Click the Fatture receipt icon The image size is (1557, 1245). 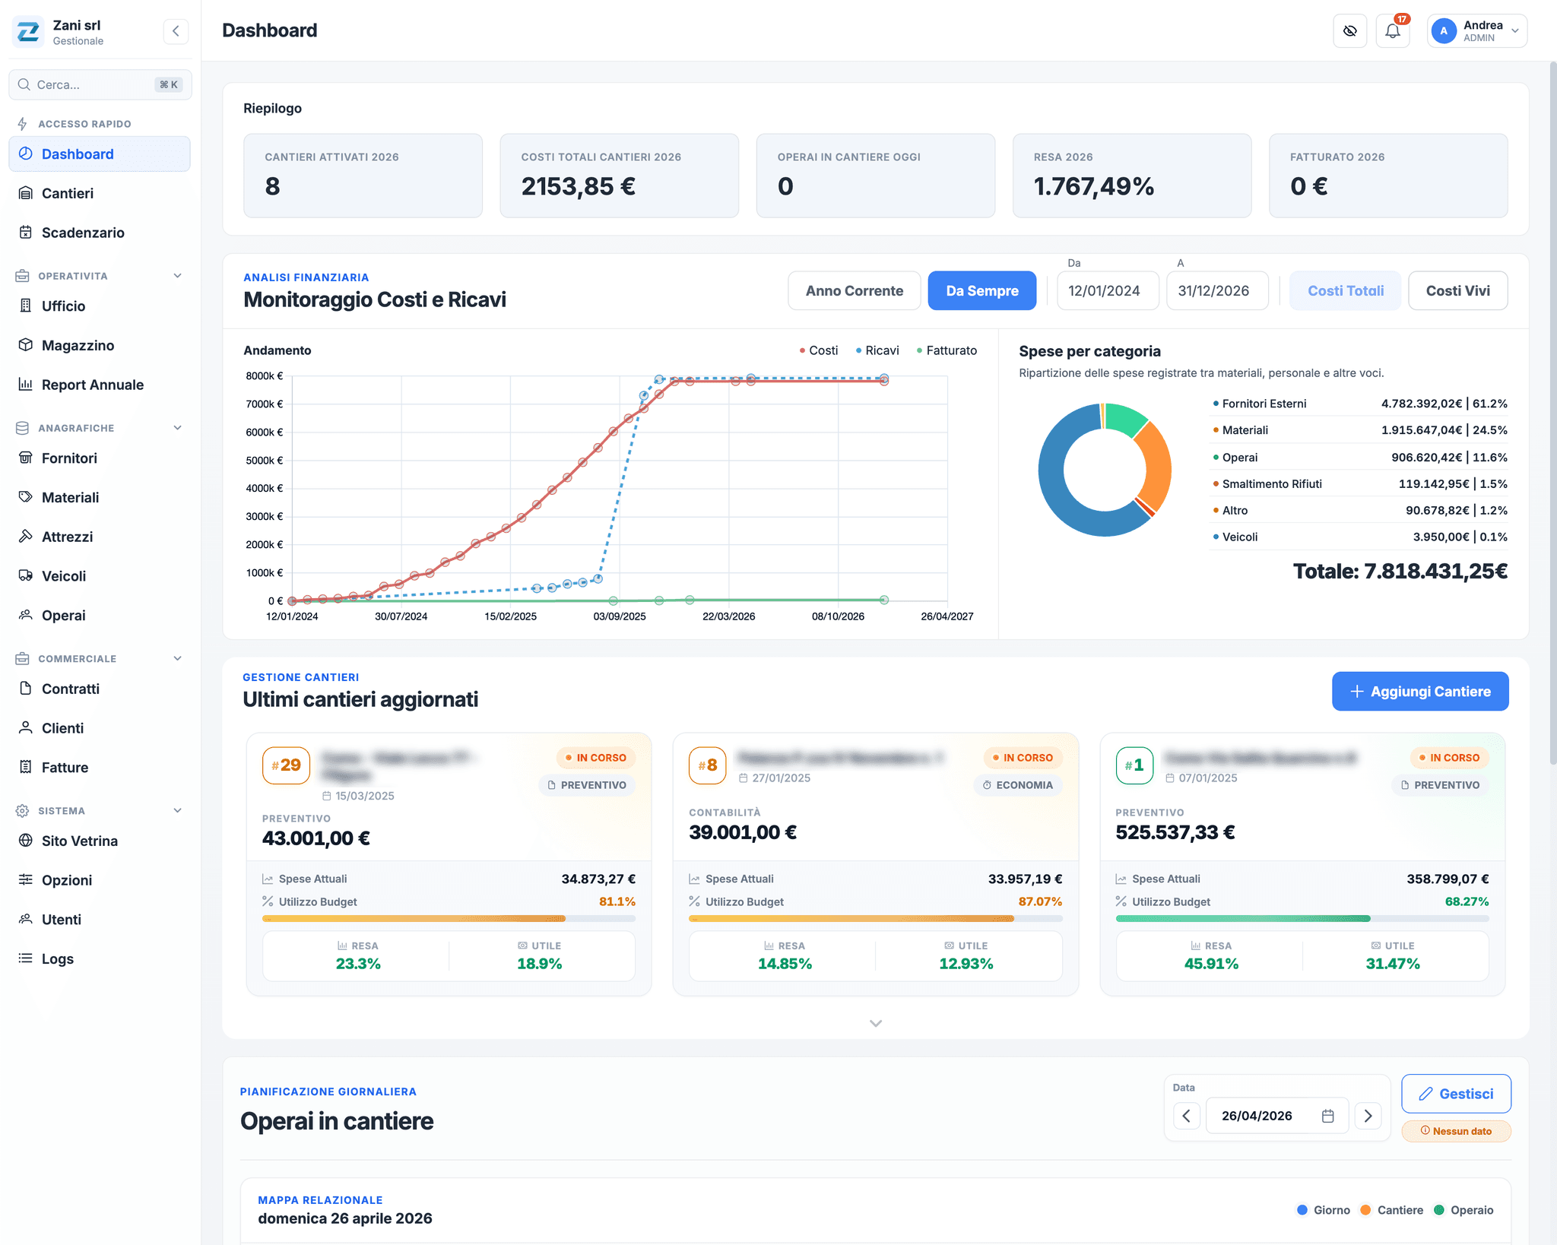pos(26,767)
